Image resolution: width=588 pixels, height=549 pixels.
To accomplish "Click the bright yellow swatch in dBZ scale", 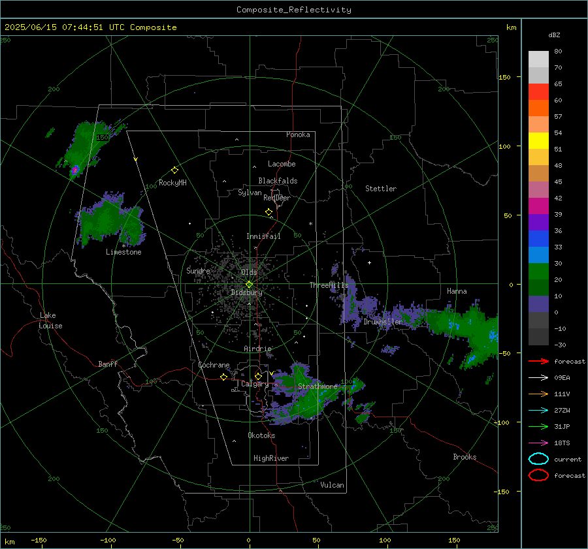I will 538,140.
